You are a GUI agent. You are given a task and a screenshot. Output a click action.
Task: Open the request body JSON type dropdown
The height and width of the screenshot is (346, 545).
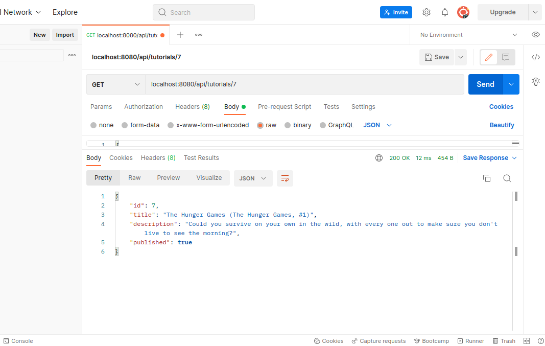click(377, 125)
